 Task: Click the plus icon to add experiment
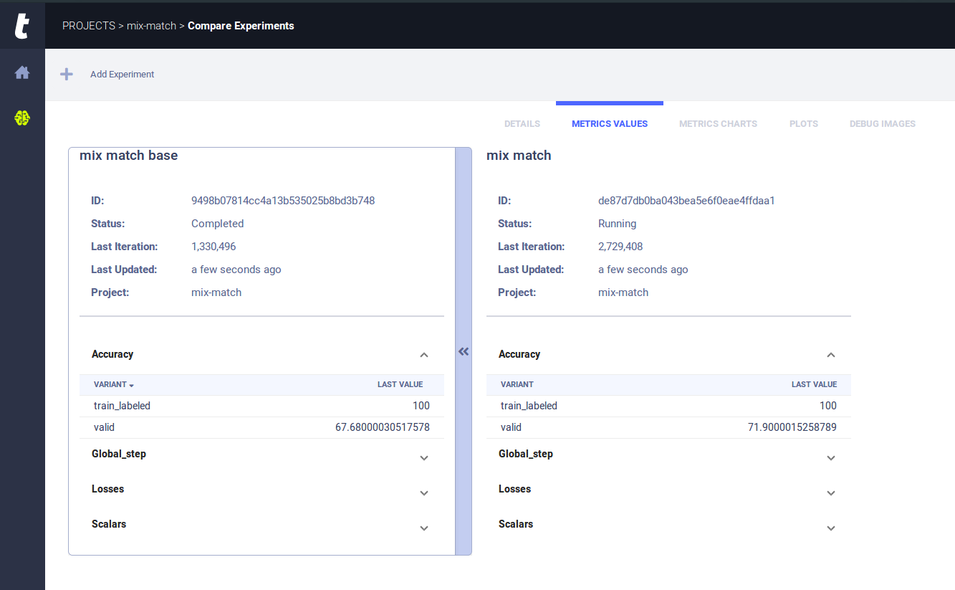(67, 75)
